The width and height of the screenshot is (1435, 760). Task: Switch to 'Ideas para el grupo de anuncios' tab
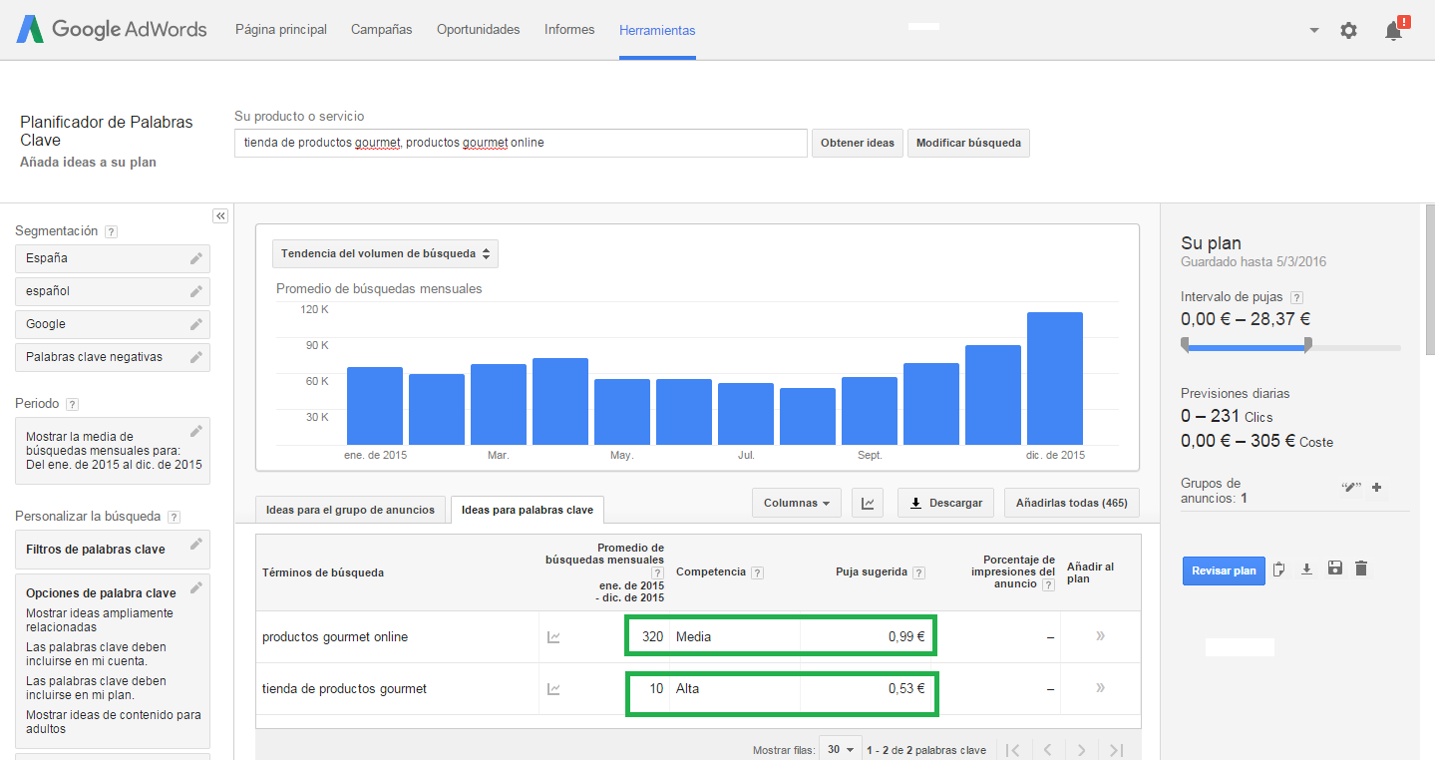pyautogui.click(x=350, y=510)
